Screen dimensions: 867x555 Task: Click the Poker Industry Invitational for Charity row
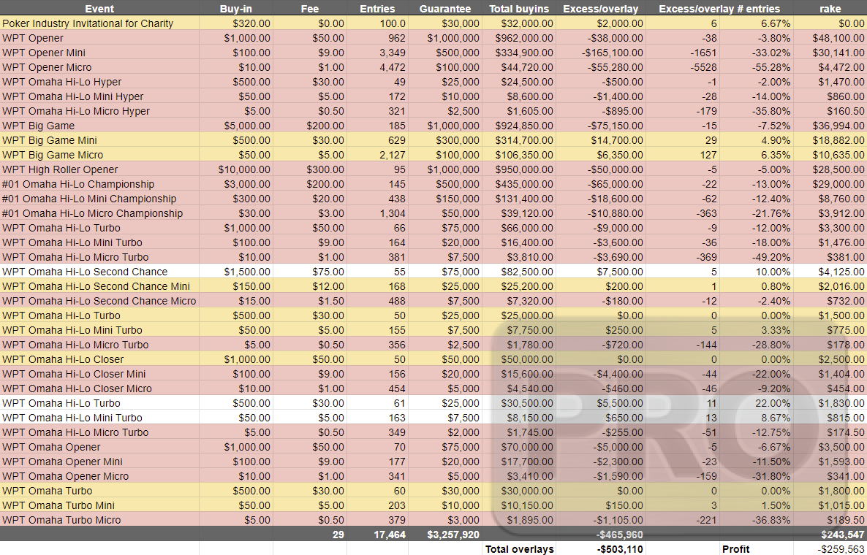pos(100,23)
